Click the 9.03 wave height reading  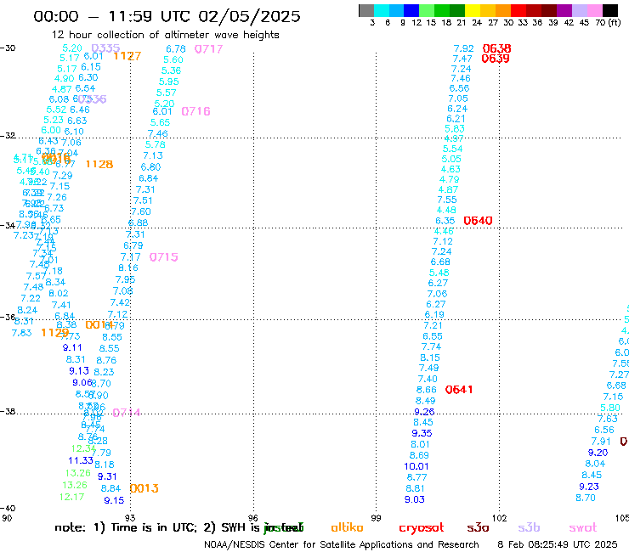point(415,499)
